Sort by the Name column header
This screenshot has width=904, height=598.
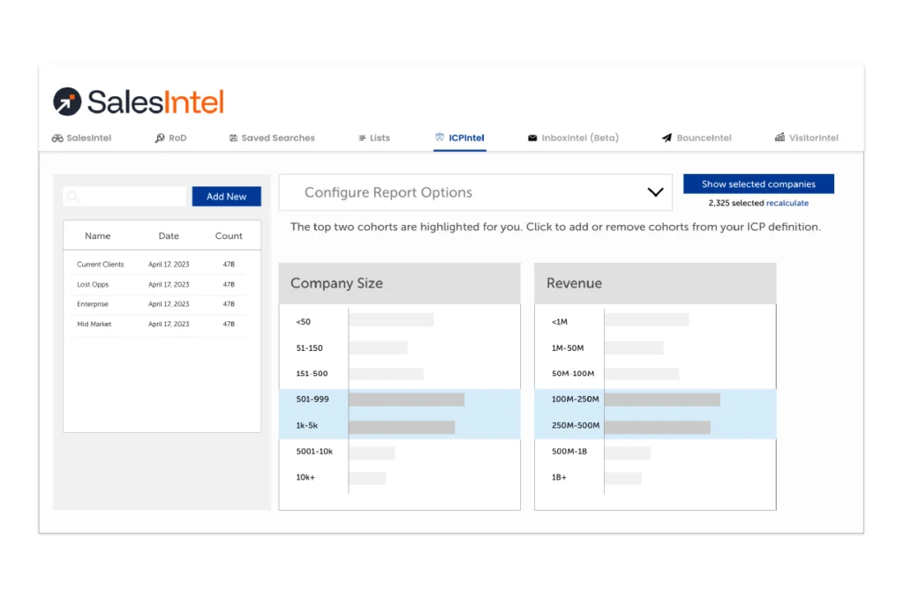(97, 235)
